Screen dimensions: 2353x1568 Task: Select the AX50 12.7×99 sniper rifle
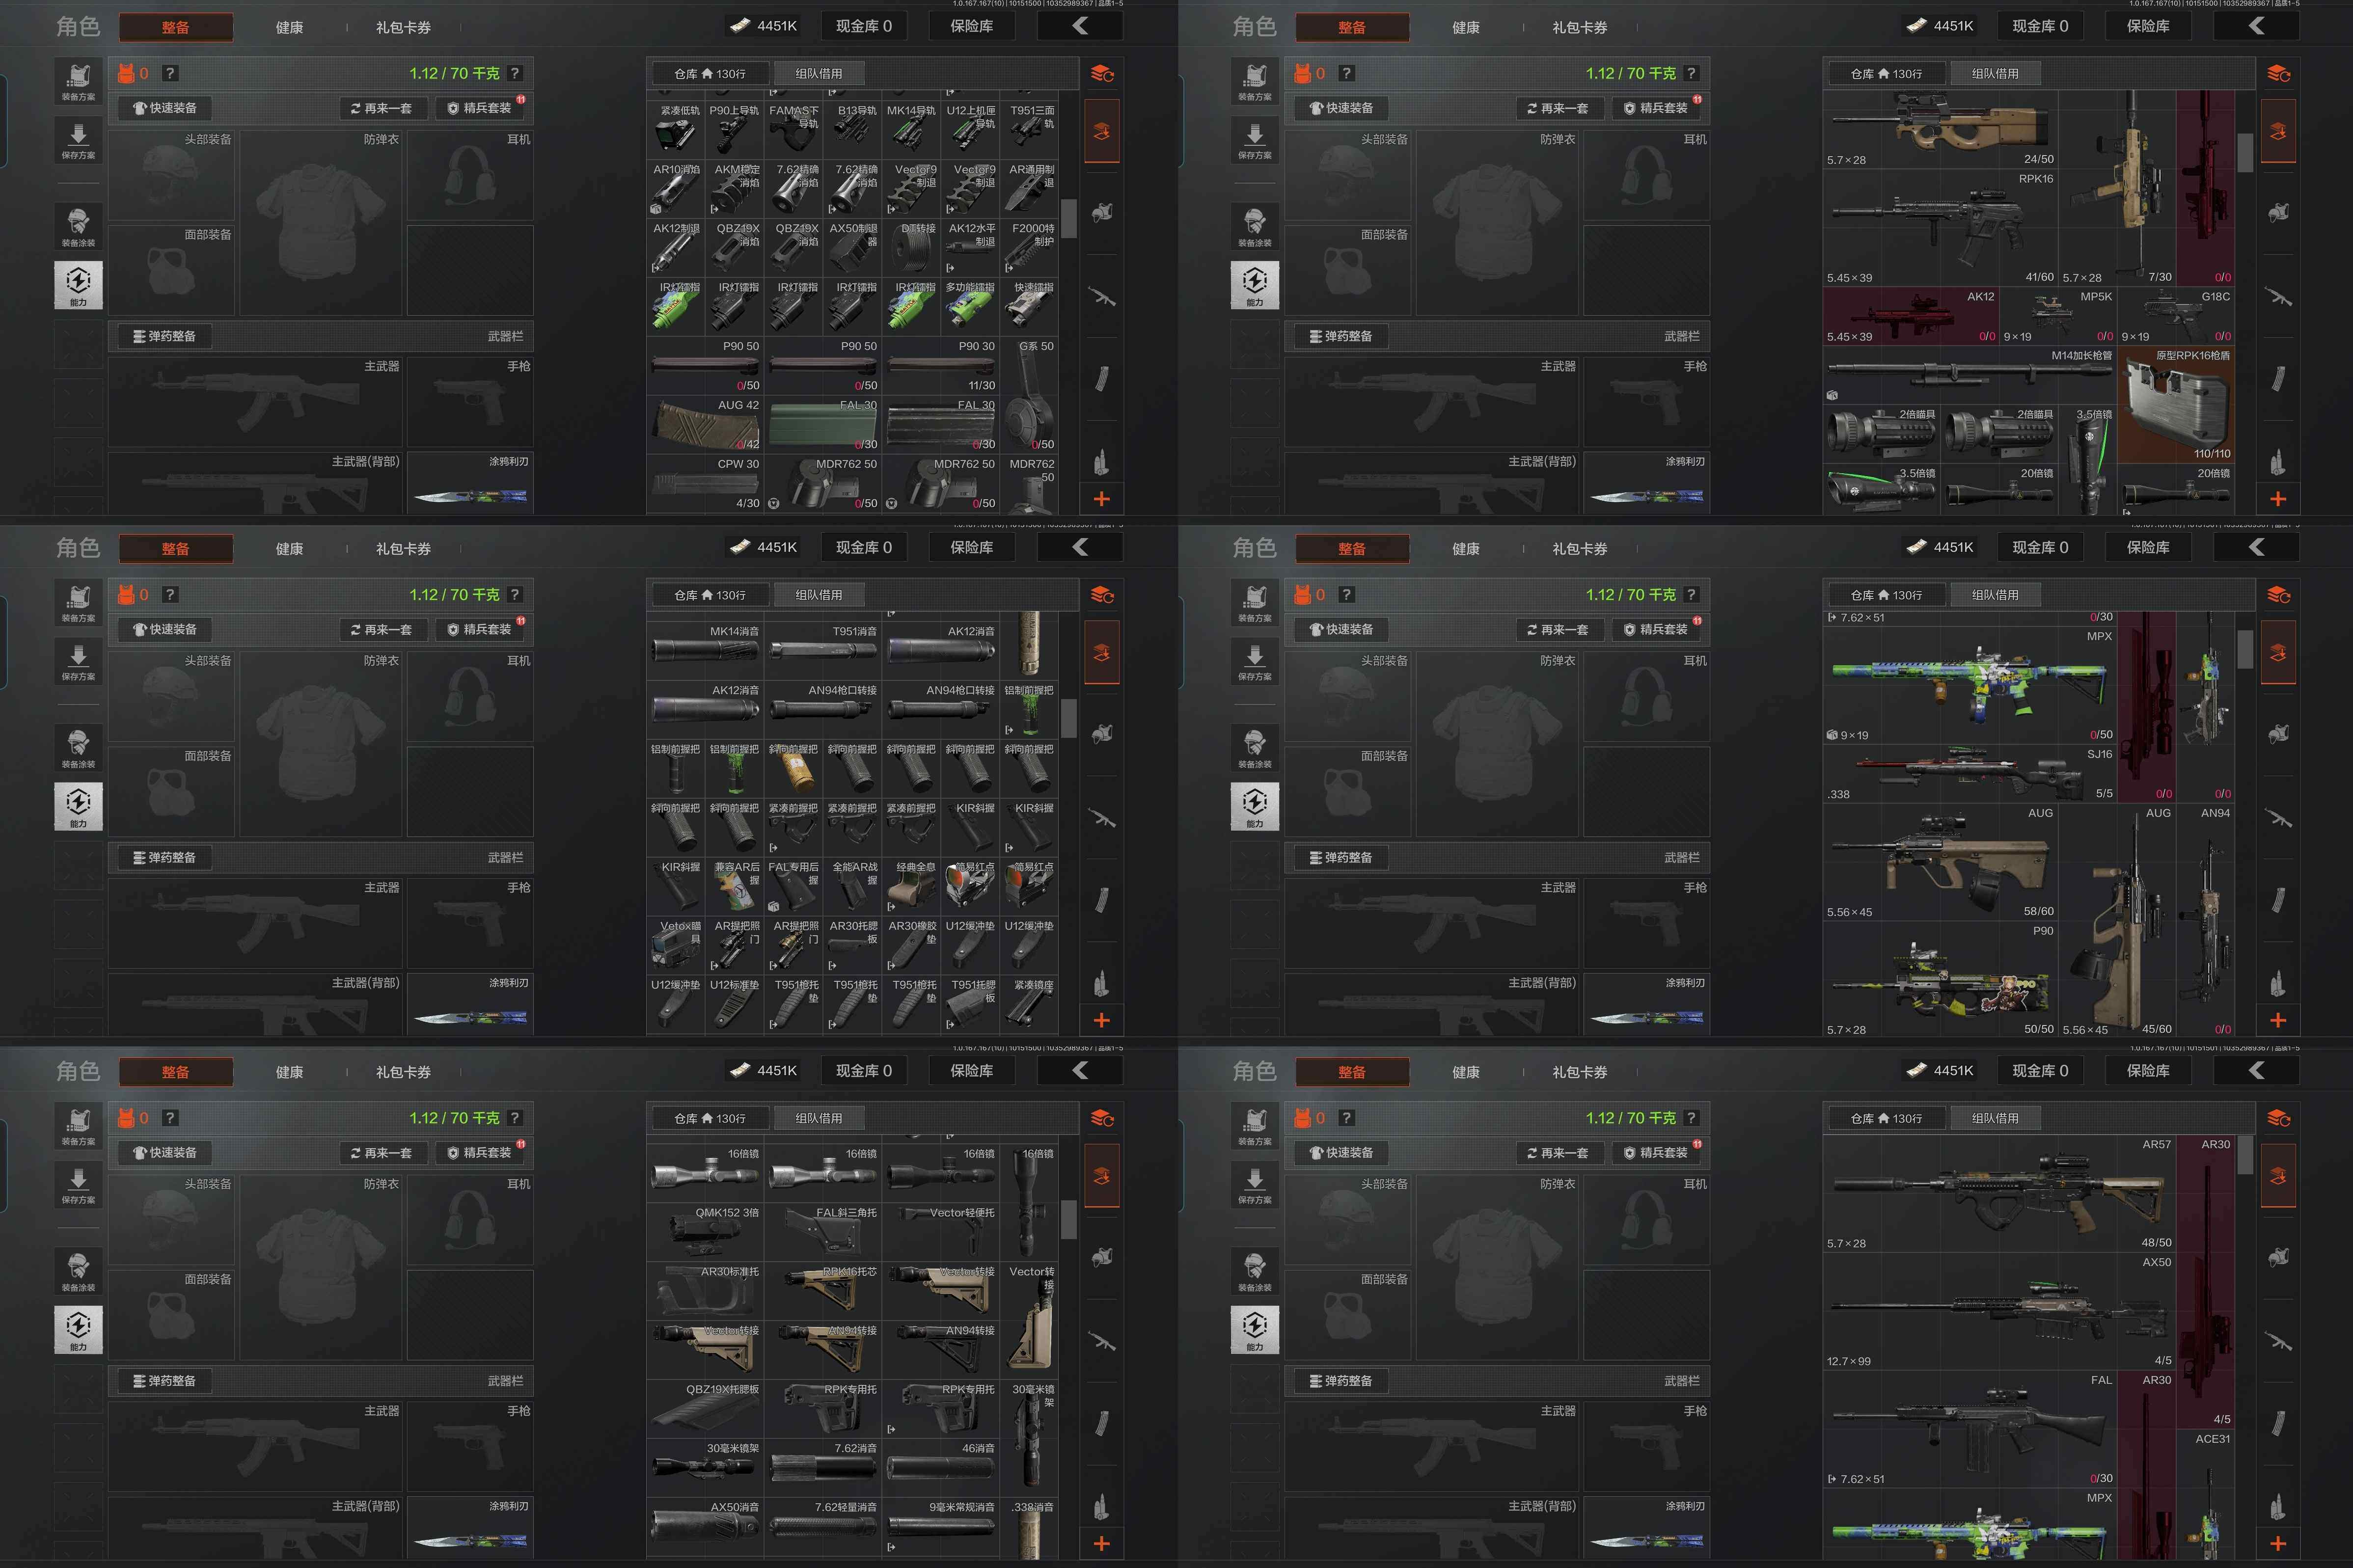(x=2000, y=1312)
